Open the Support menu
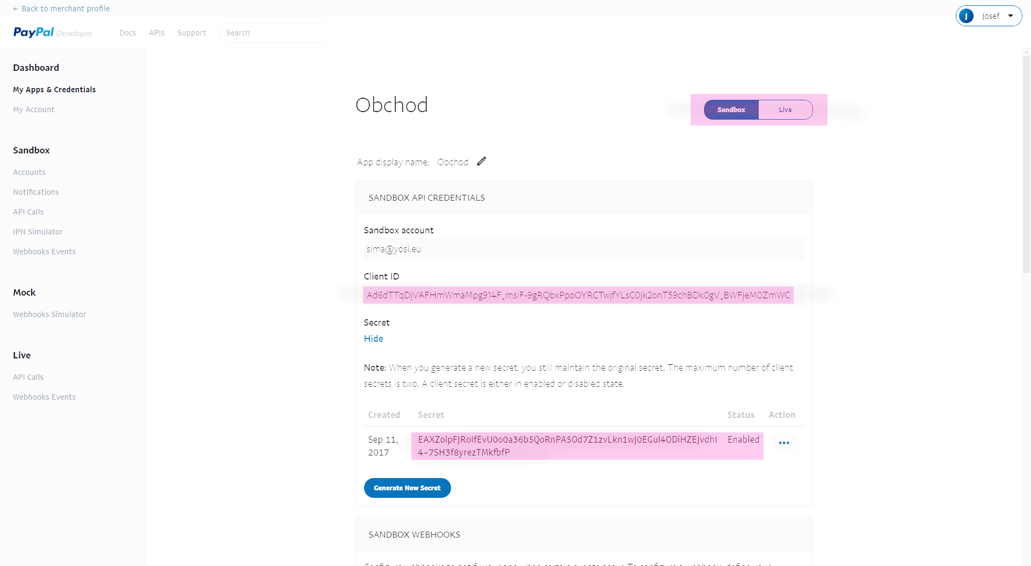This screenshot has width=1031, height=566. (192, 33)
